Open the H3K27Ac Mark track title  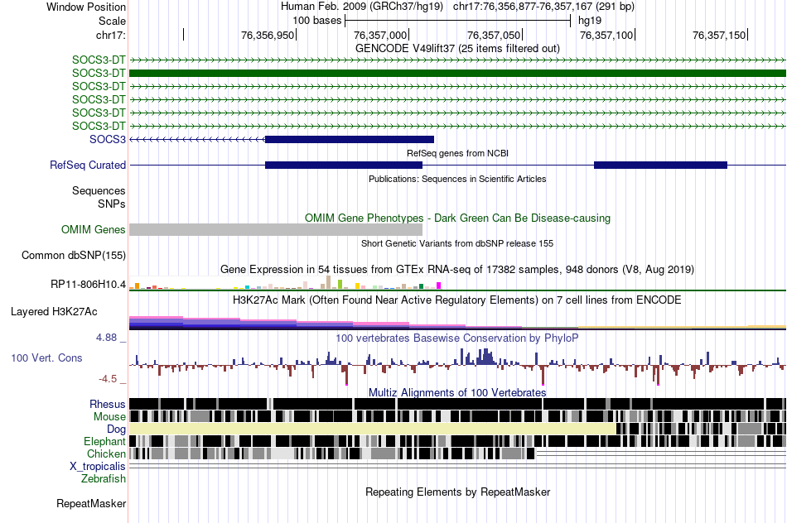pyautogui.click(x=457, y=300)
